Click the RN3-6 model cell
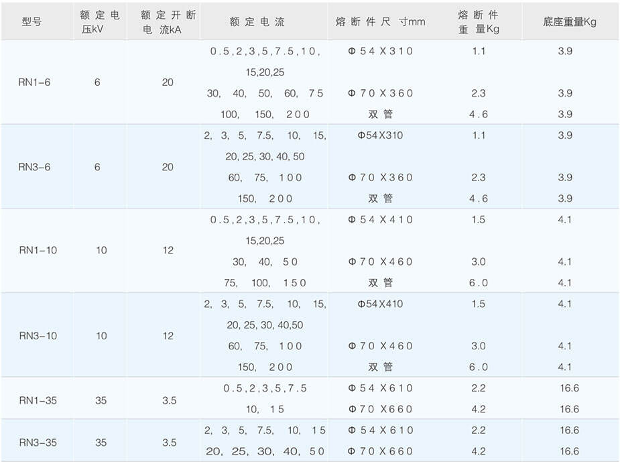This screenshot has height=462, width=620. point(34,167)
